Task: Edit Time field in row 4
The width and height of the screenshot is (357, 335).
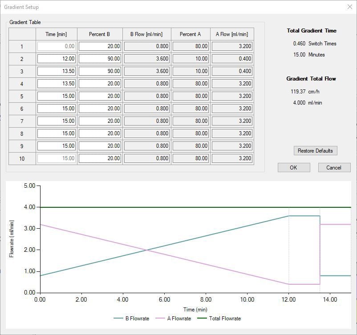Action: click(x=57, y=84)
